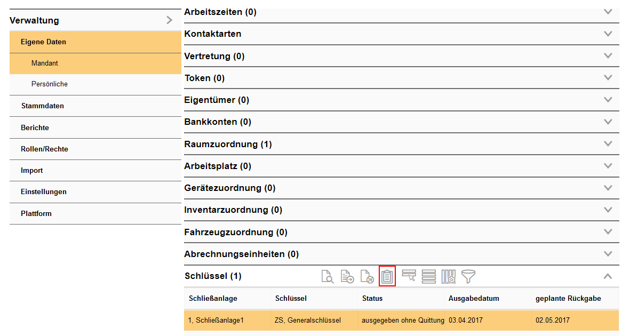Select the document return icon in key toolbar

(366, 276)
